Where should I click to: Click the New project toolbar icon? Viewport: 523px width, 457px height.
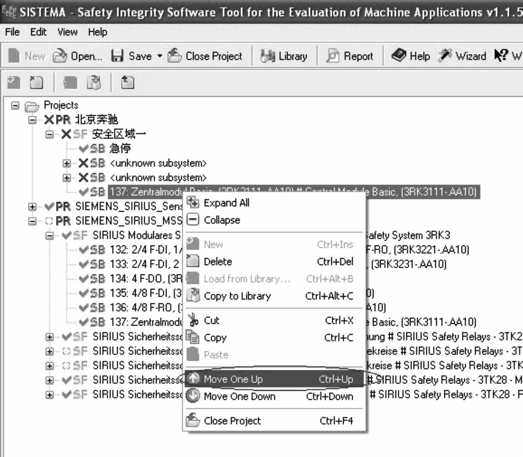14,56
